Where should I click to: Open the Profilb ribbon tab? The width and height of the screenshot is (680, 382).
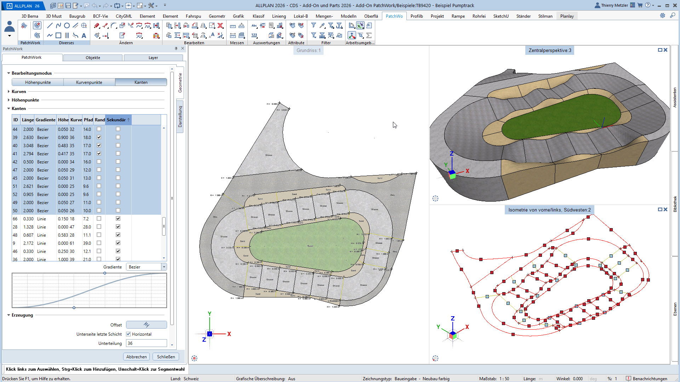click(416, 16)
